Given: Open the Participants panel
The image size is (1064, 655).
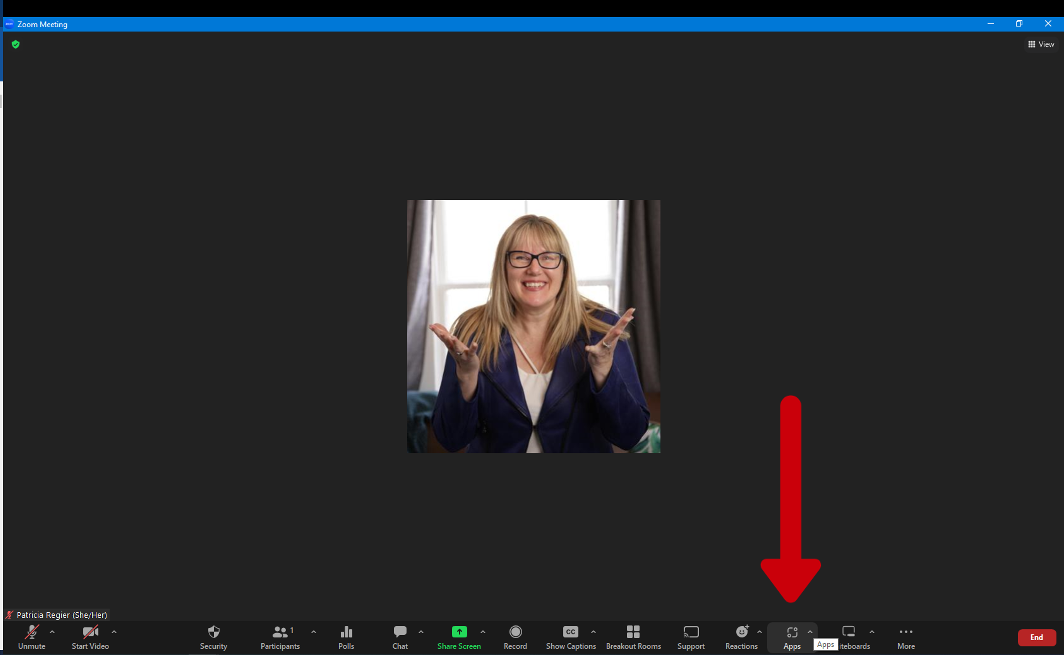Looking at the screenshot, I should [280, 637].
